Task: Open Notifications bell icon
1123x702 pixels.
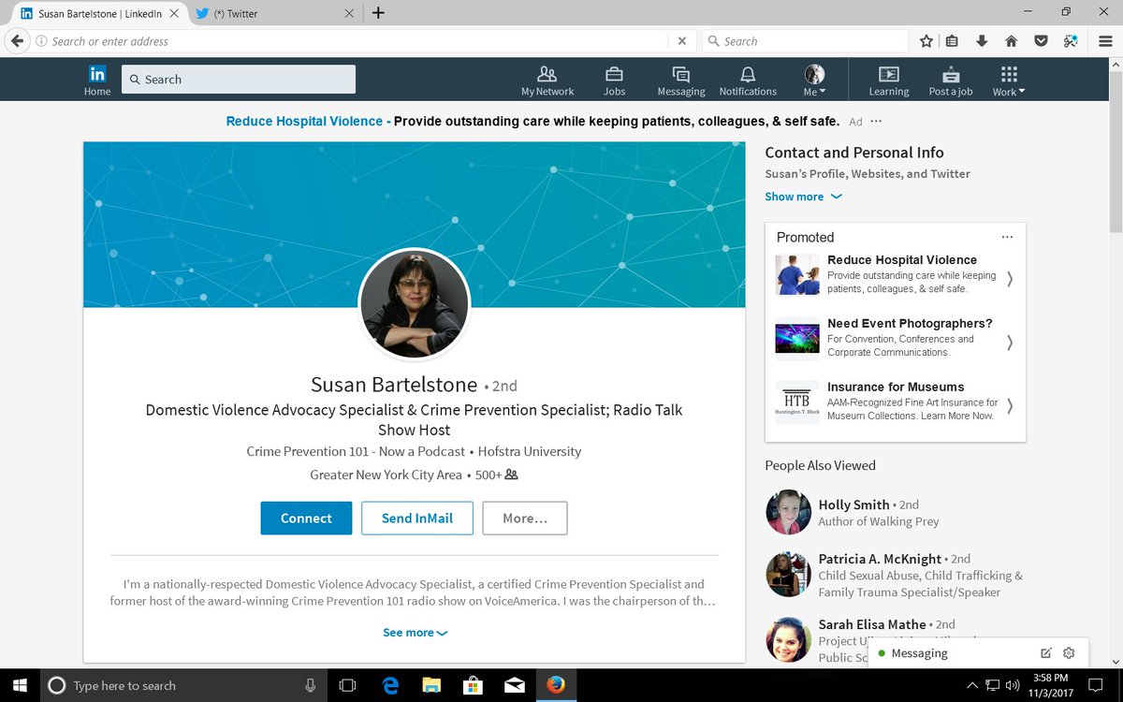Action: tap(748, 74)
